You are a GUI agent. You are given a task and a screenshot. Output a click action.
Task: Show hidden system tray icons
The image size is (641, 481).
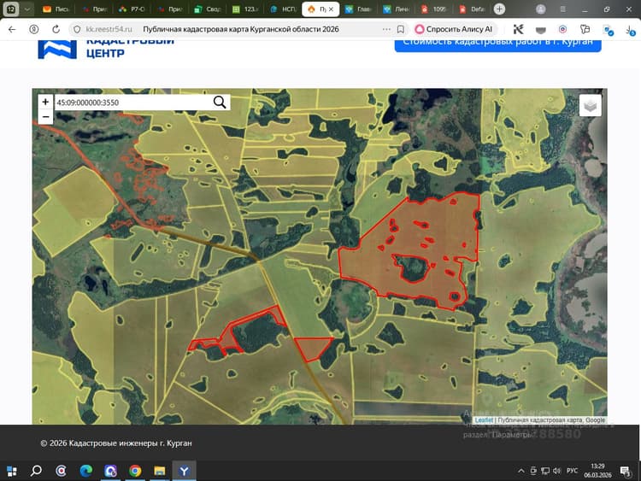click(520, 471)
